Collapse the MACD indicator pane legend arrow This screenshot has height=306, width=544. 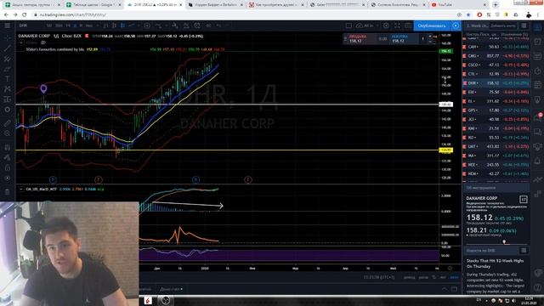21,189
